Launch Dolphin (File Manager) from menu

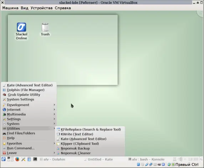(29, 90)
